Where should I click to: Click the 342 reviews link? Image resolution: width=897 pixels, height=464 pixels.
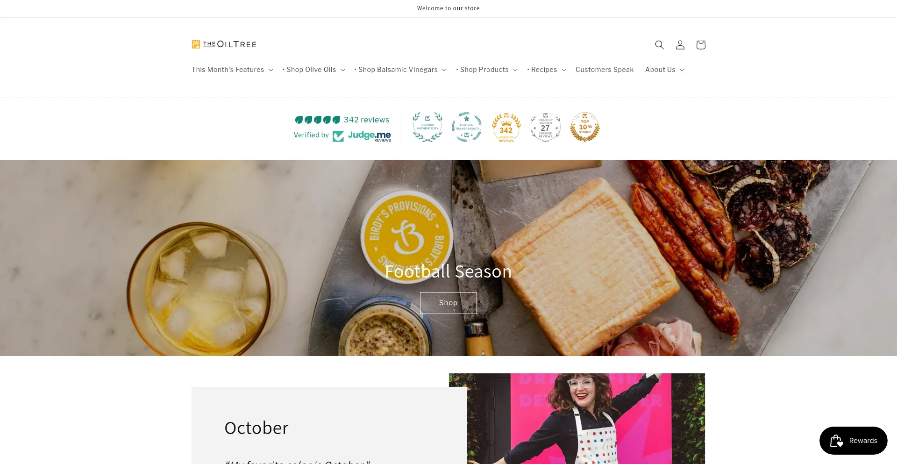pos(366,120)
